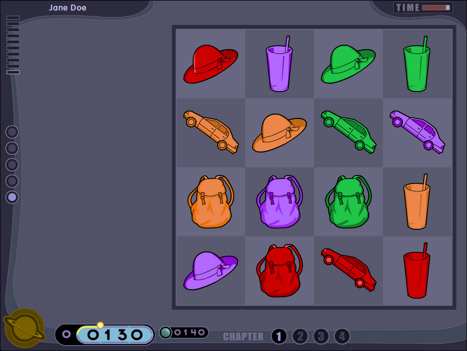Select the orange car tile
This screenshot has height=351, width=467.
(211, 133)
